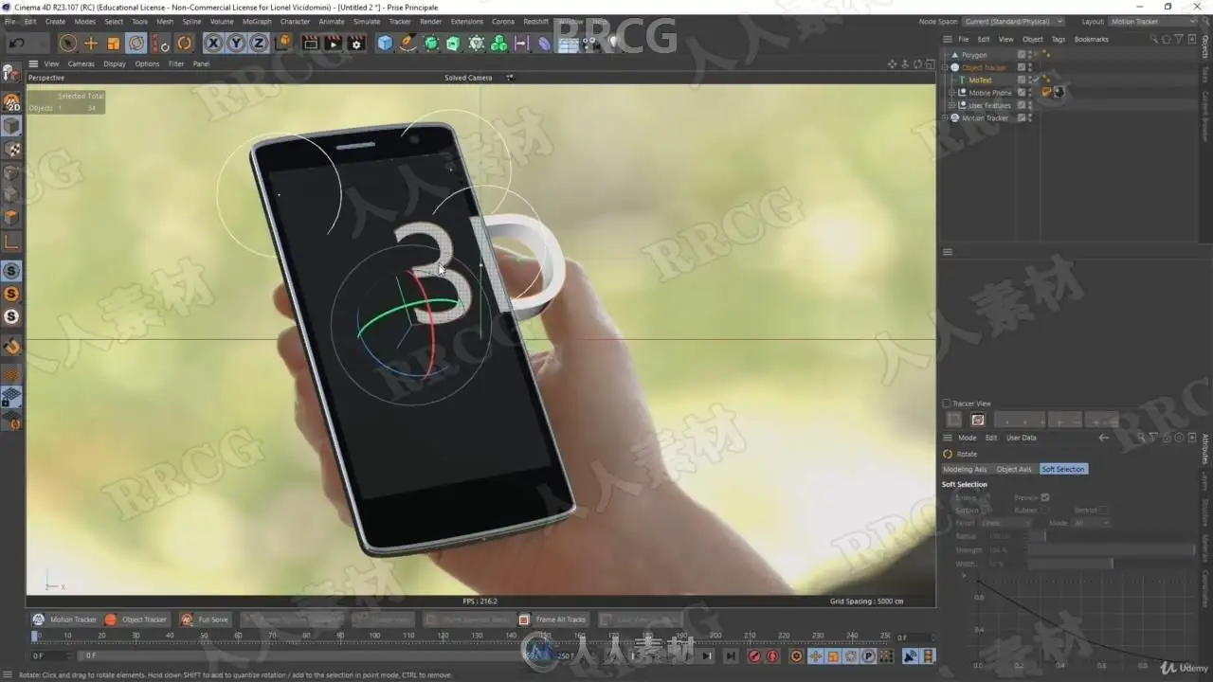Toggle the soft selection Preview checkbox
Screen dimensions: 1213x682
1045,497
